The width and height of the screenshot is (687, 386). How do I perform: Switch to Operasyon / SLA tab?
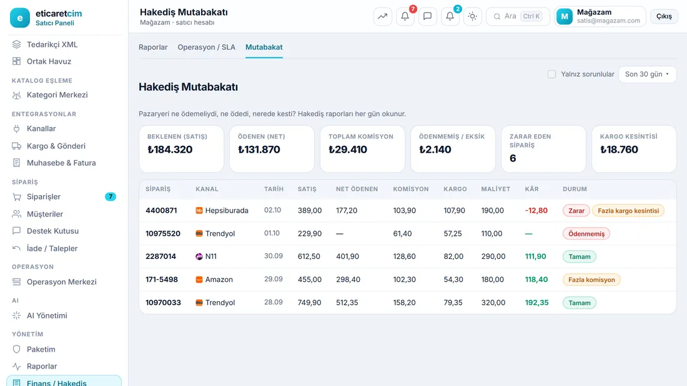[x=206, y=47]
